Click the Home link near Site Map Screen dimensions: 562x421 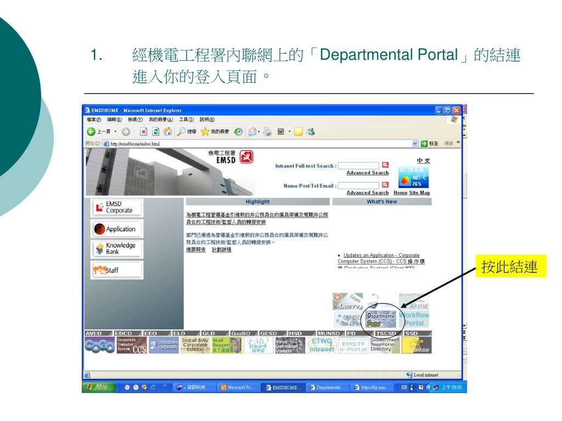[400, 192]
